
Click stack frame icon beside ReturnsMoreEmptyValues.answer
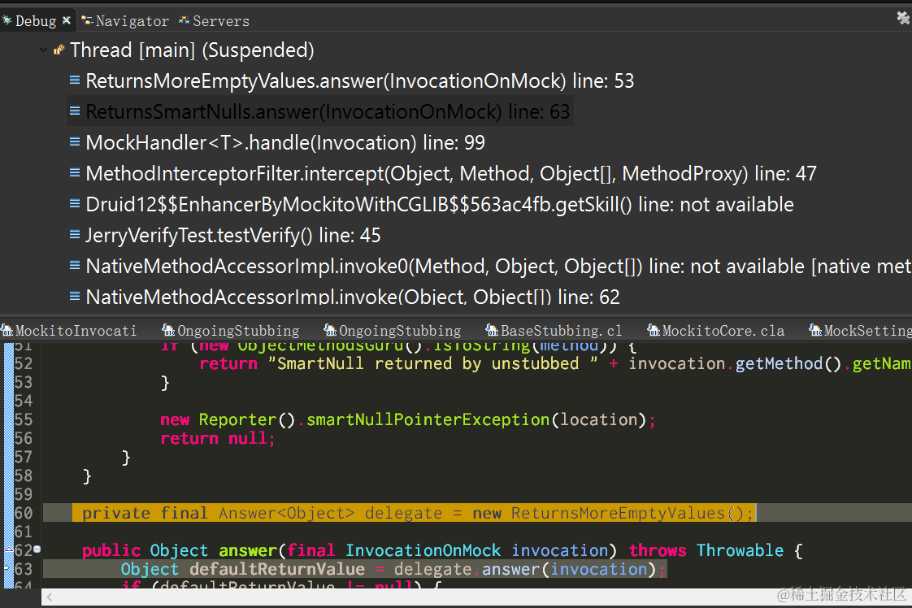75,80
